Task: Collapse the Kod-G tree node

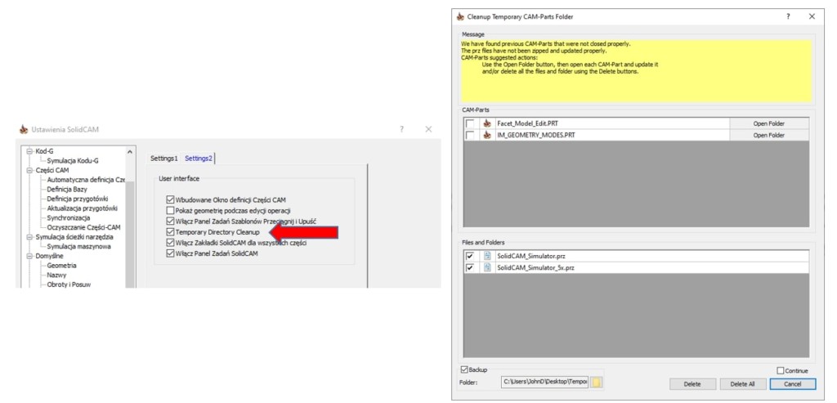Action: click(x=29, y=151)
